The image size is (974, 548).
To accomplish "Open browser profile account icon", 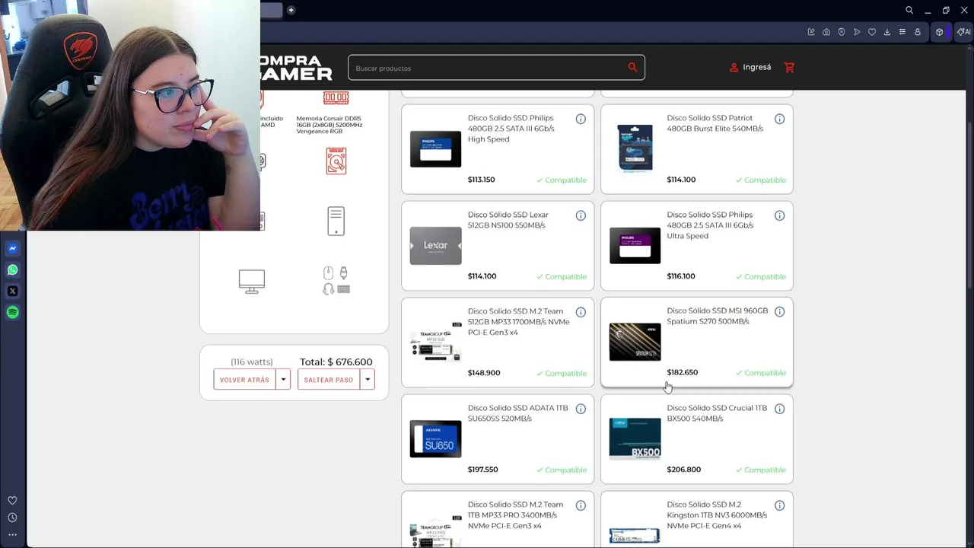I will 918,32.
